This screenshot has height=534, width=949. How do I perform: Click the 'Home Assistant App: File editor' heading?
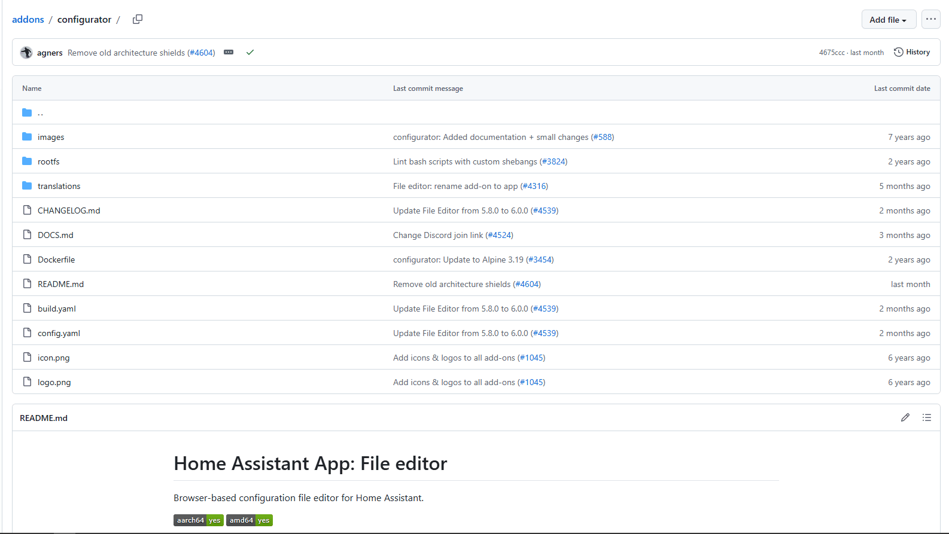[311, 463]
